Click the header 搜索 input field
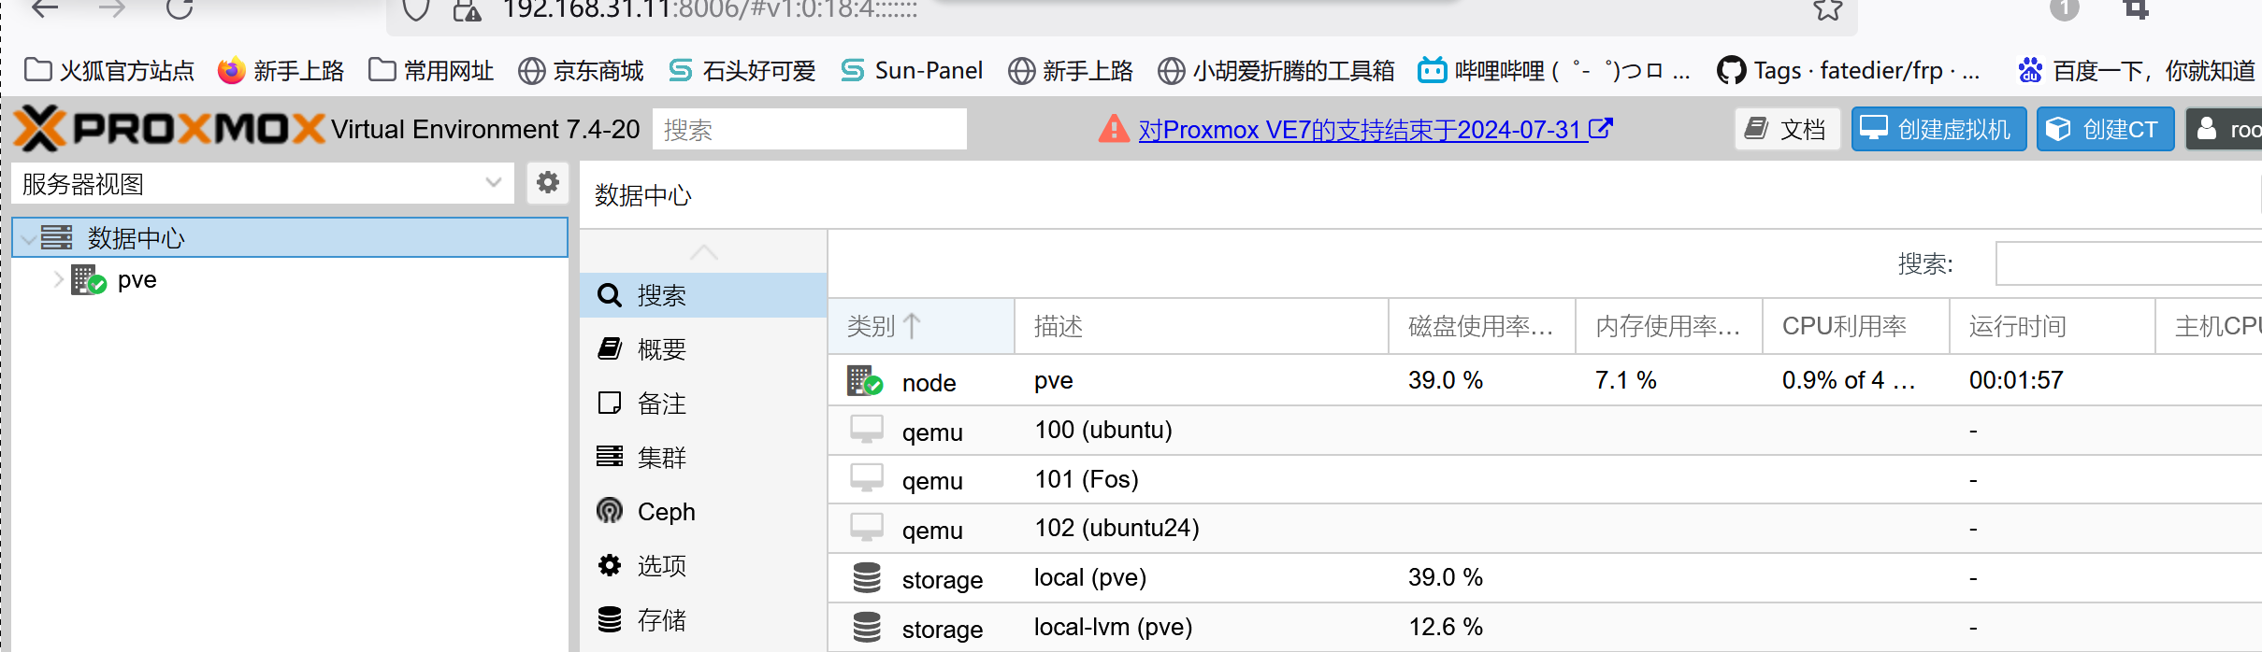The image size is (2262, 652). 809,130
